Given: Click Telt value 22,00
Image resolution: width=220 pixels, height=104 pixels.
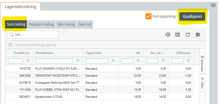Looking at the screenshot, I should tap(137, 76).
